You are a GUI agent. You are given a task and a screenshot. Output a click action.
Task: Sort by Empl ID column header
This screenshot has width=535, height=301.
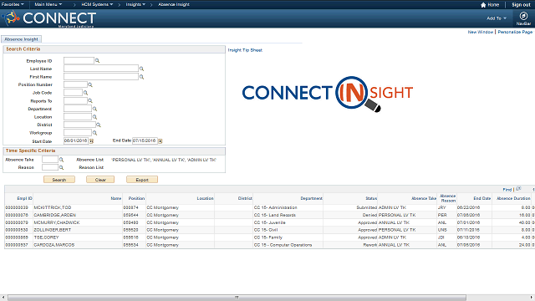tap(24, 198)
